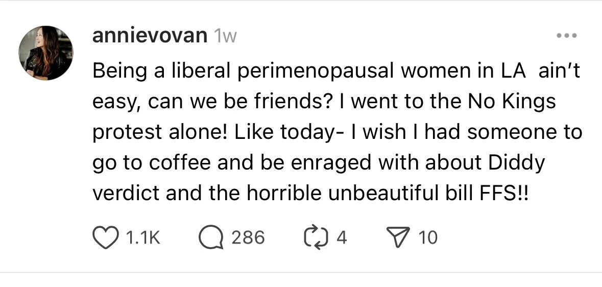Open replies via the comment bubble icon

(x=211, y=237)
